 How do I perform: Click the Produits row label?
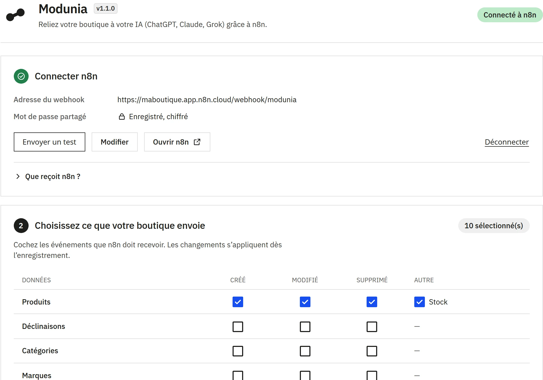coord(36,302)
